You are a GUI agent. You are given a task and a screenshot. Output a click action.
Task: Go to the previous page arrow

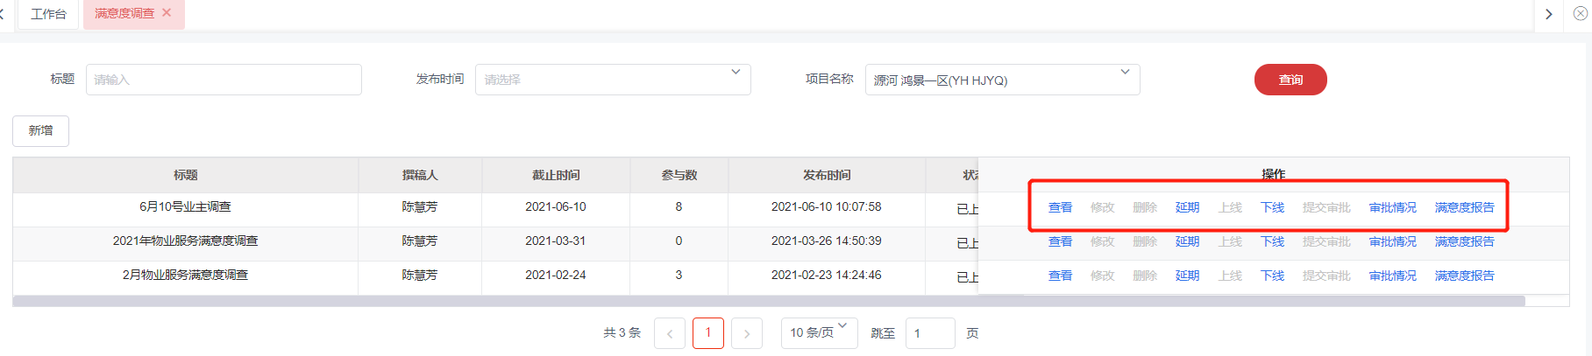(670, 333)
